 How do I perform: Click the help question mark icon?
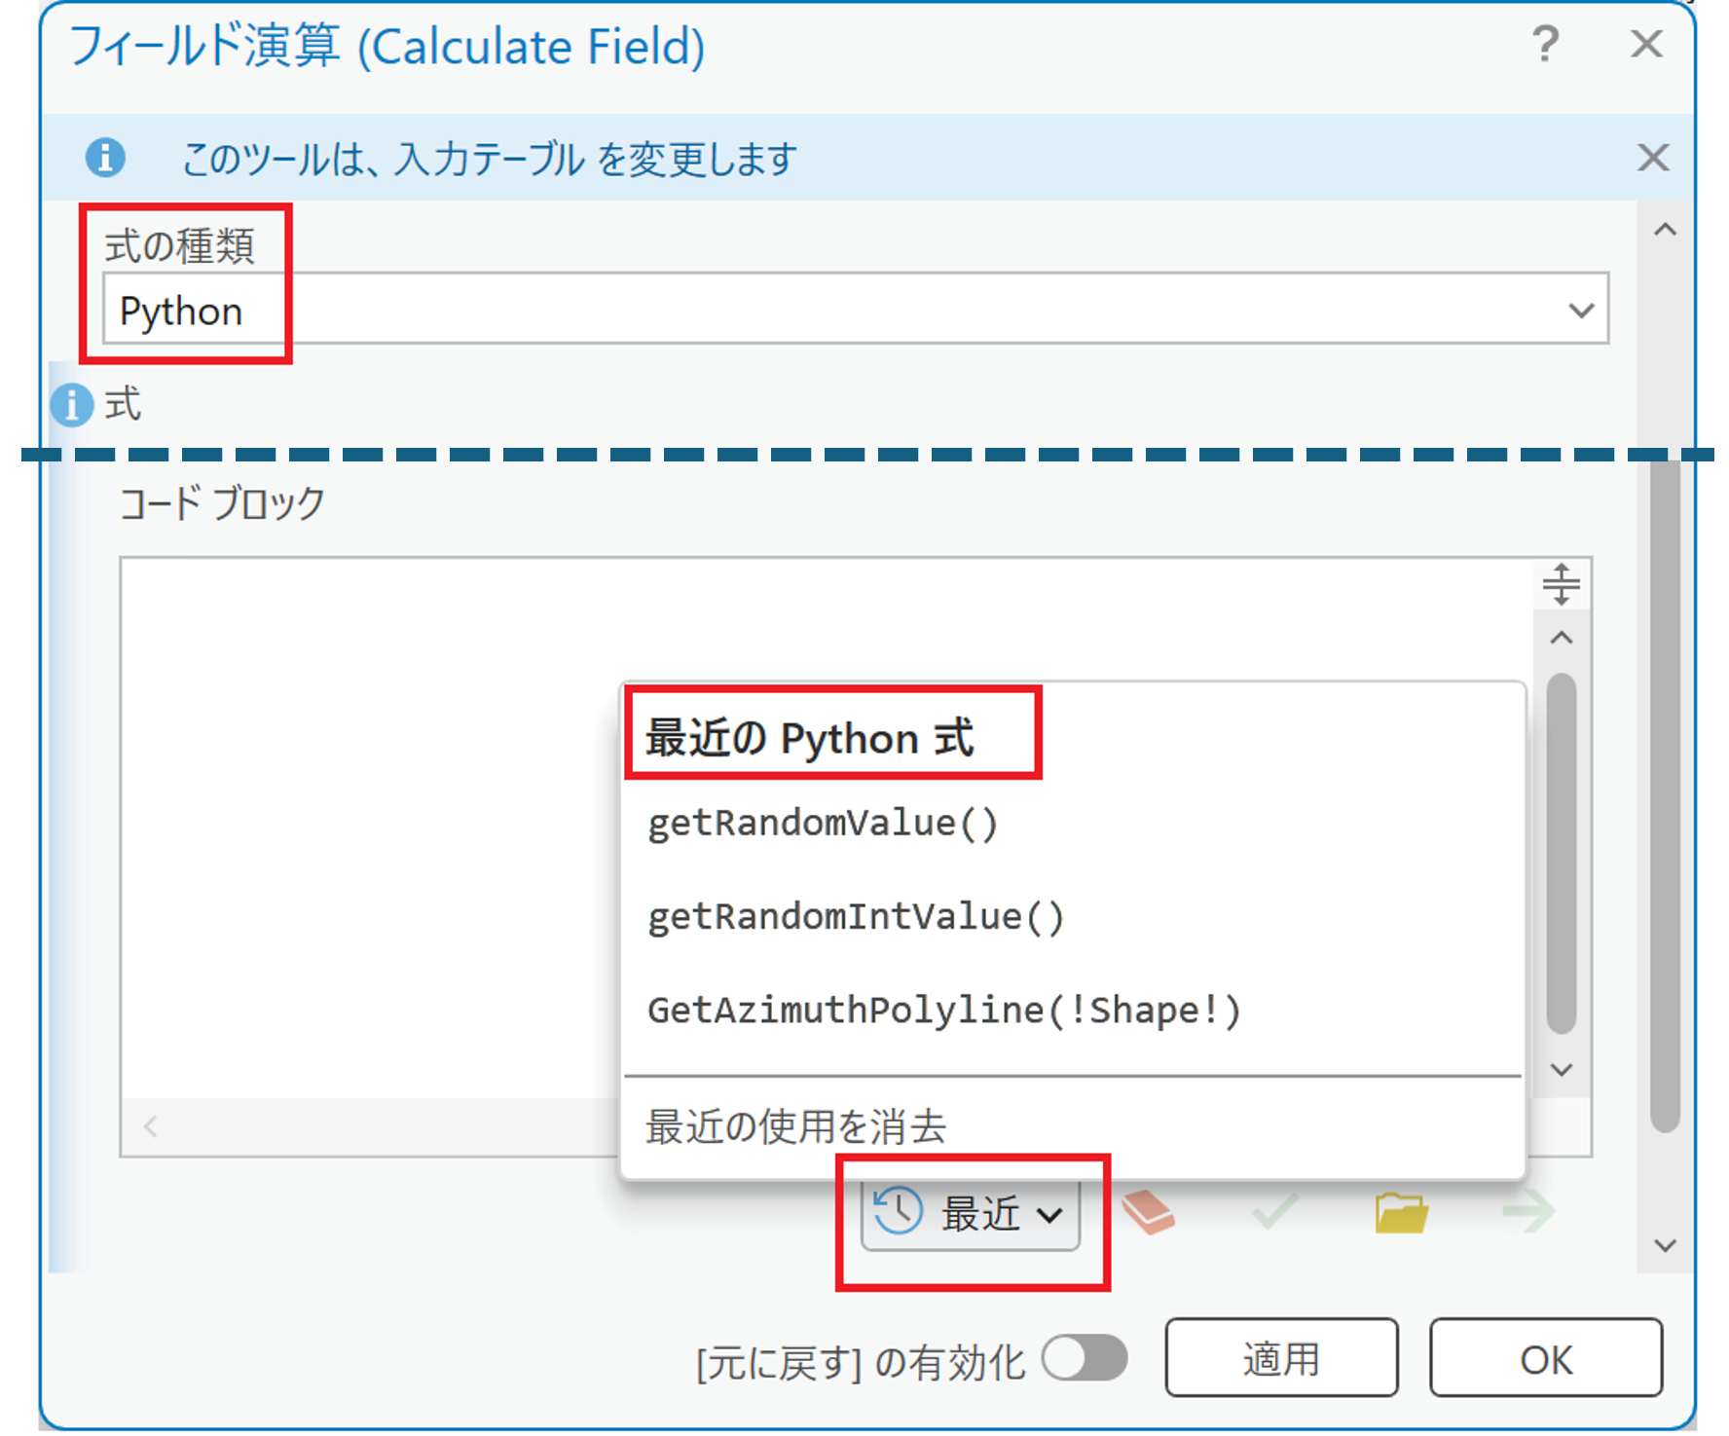click(1545, 45)
